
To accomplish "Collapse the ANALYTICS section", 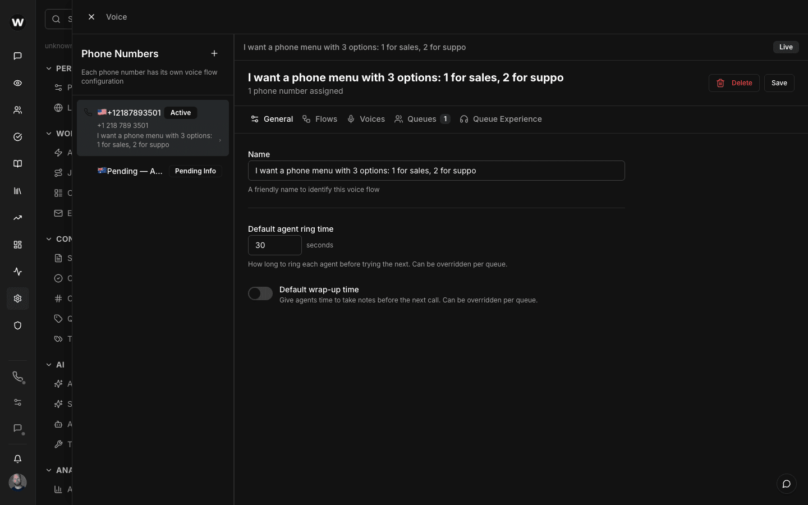I will tap(49, 470).
